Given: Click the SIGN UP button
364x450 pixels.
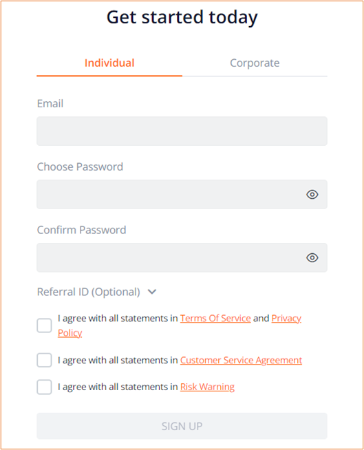Looking at the screenshot, I should click(182, 426).
